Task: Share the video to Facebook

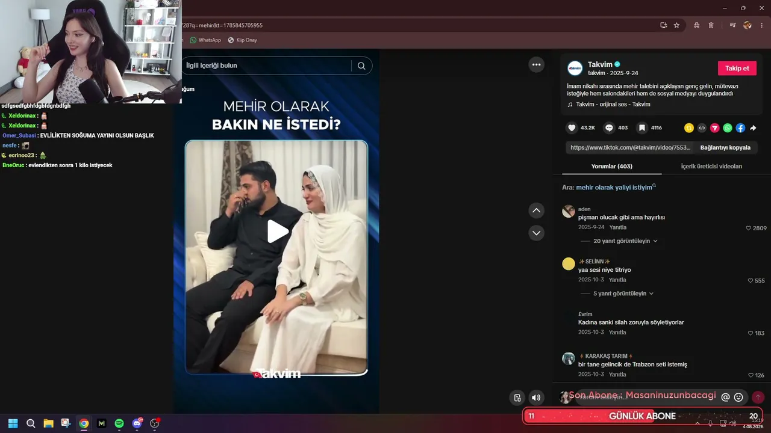Action: 740,128
